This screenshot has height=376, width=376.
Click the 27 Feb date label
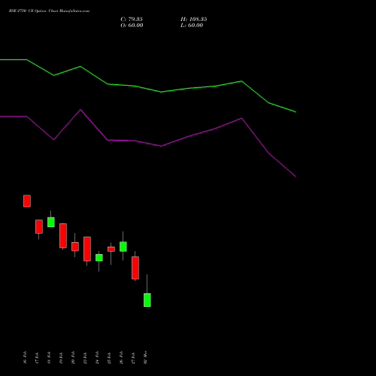coord(133,357)
